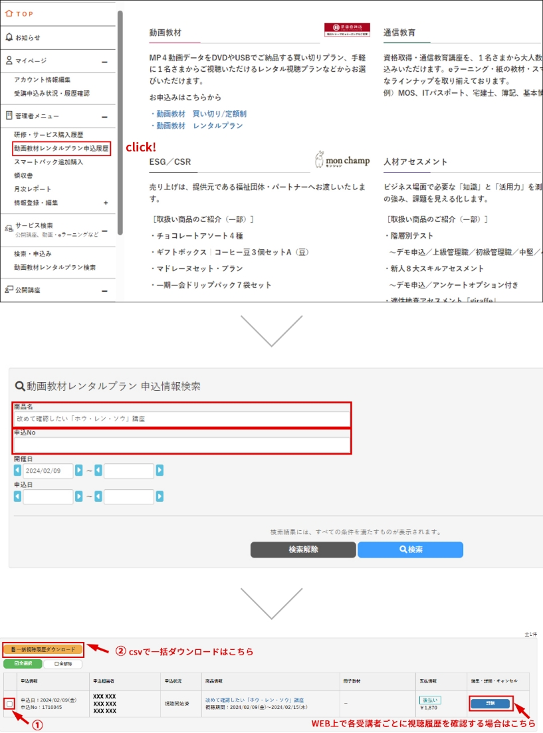Collapse the マイページ section with minus
Viewport: 543px width, 733px height.
pyautogui.click(x=104, y=62)
